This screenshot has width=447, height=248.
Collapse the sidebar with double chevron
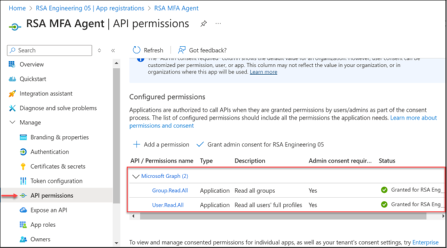(x=113, y=51)
